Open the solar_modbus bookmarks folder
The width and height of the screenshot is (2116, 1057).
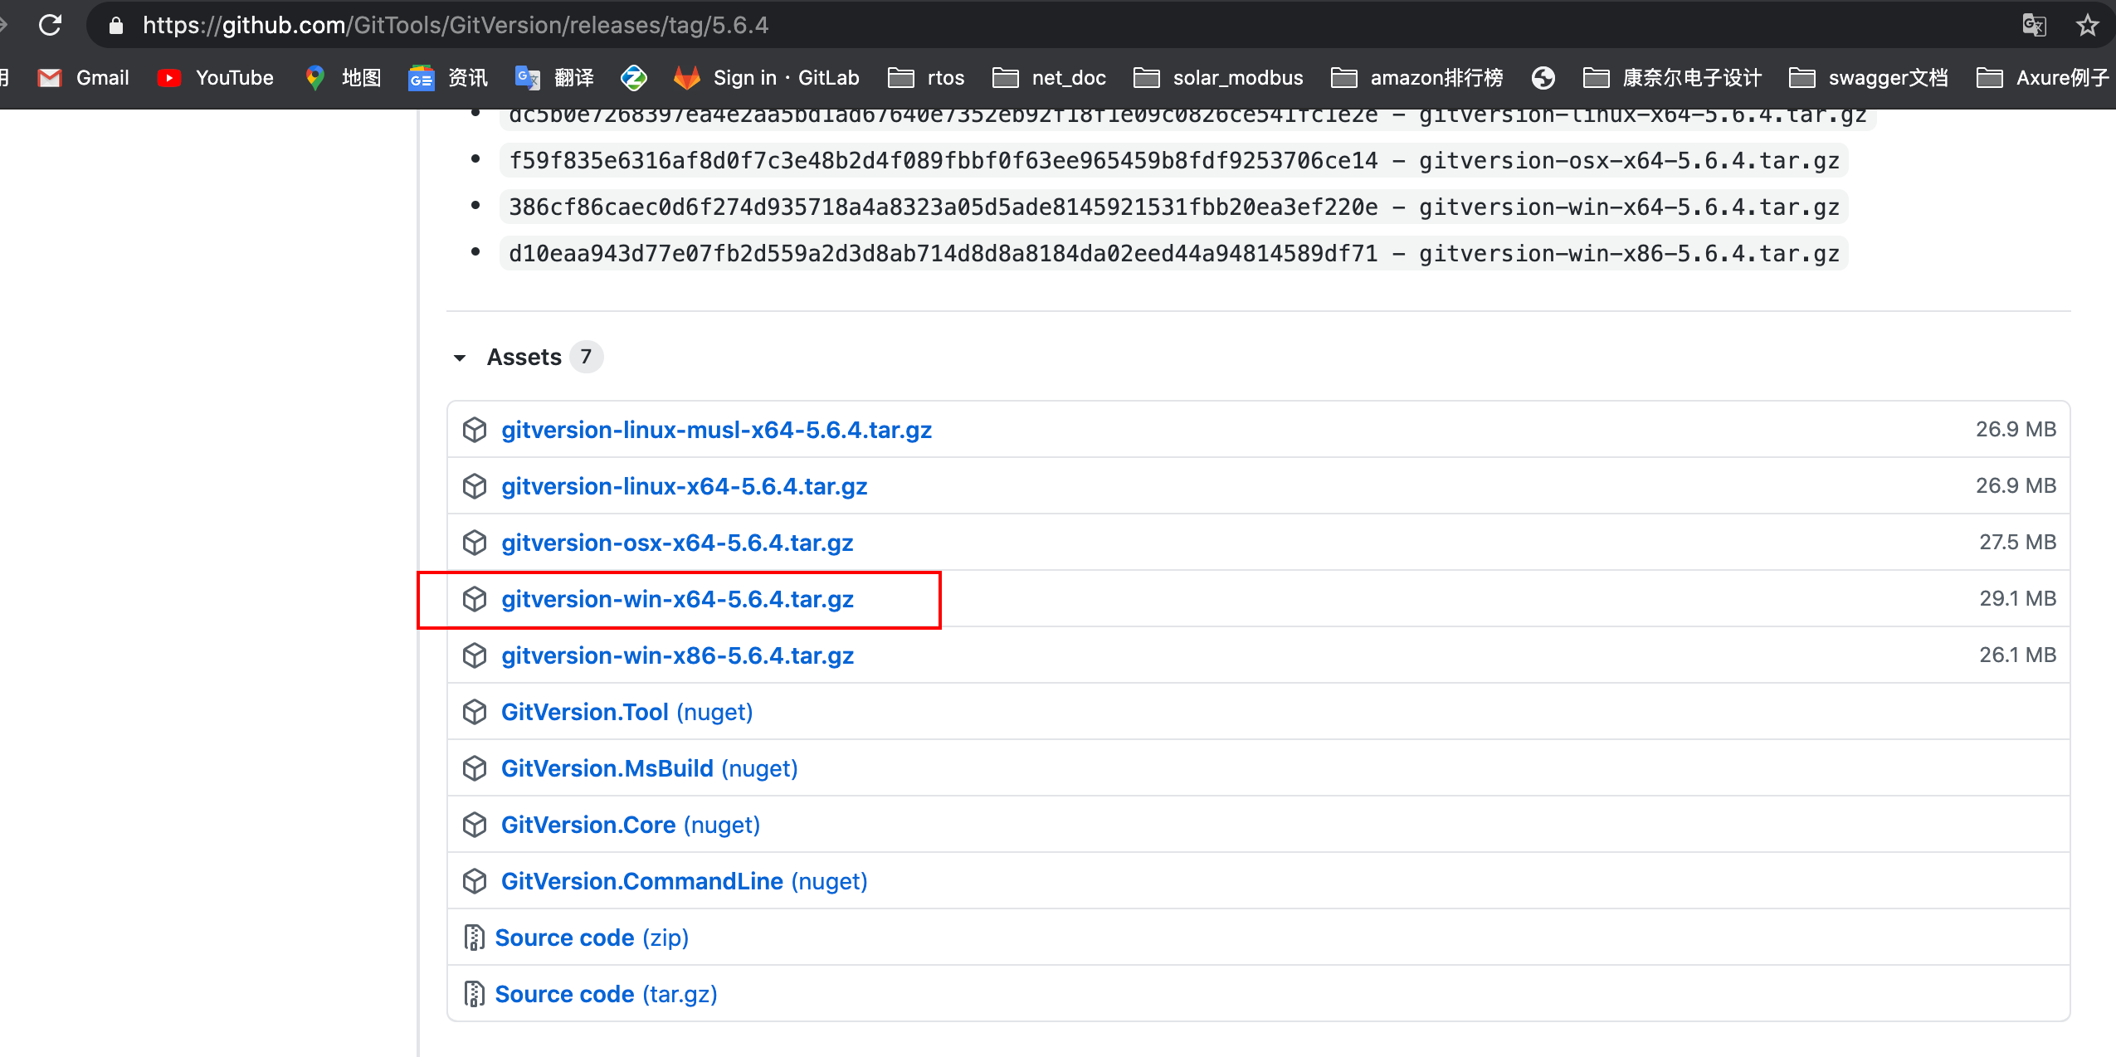tap(1218, 78)
